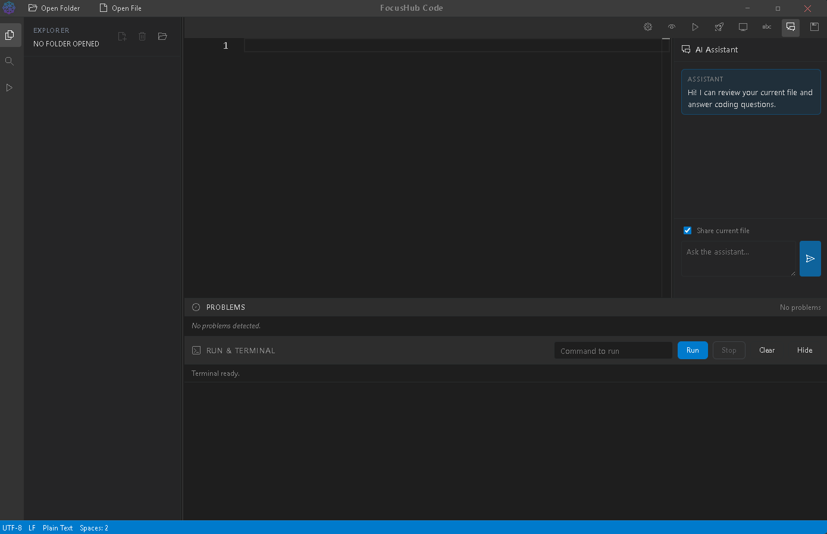
Task: Change file encoding via UTF-8 indicator
Action: [13, 528]
